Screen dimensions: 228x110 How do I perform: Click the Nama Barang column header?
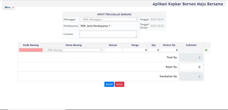pyautogui.click(x=74, y=45)
